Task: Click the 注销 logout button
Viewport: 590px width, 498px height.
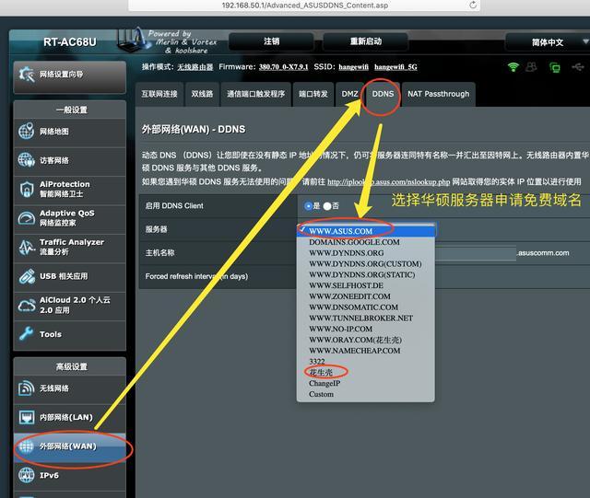Action: (271, 41)
